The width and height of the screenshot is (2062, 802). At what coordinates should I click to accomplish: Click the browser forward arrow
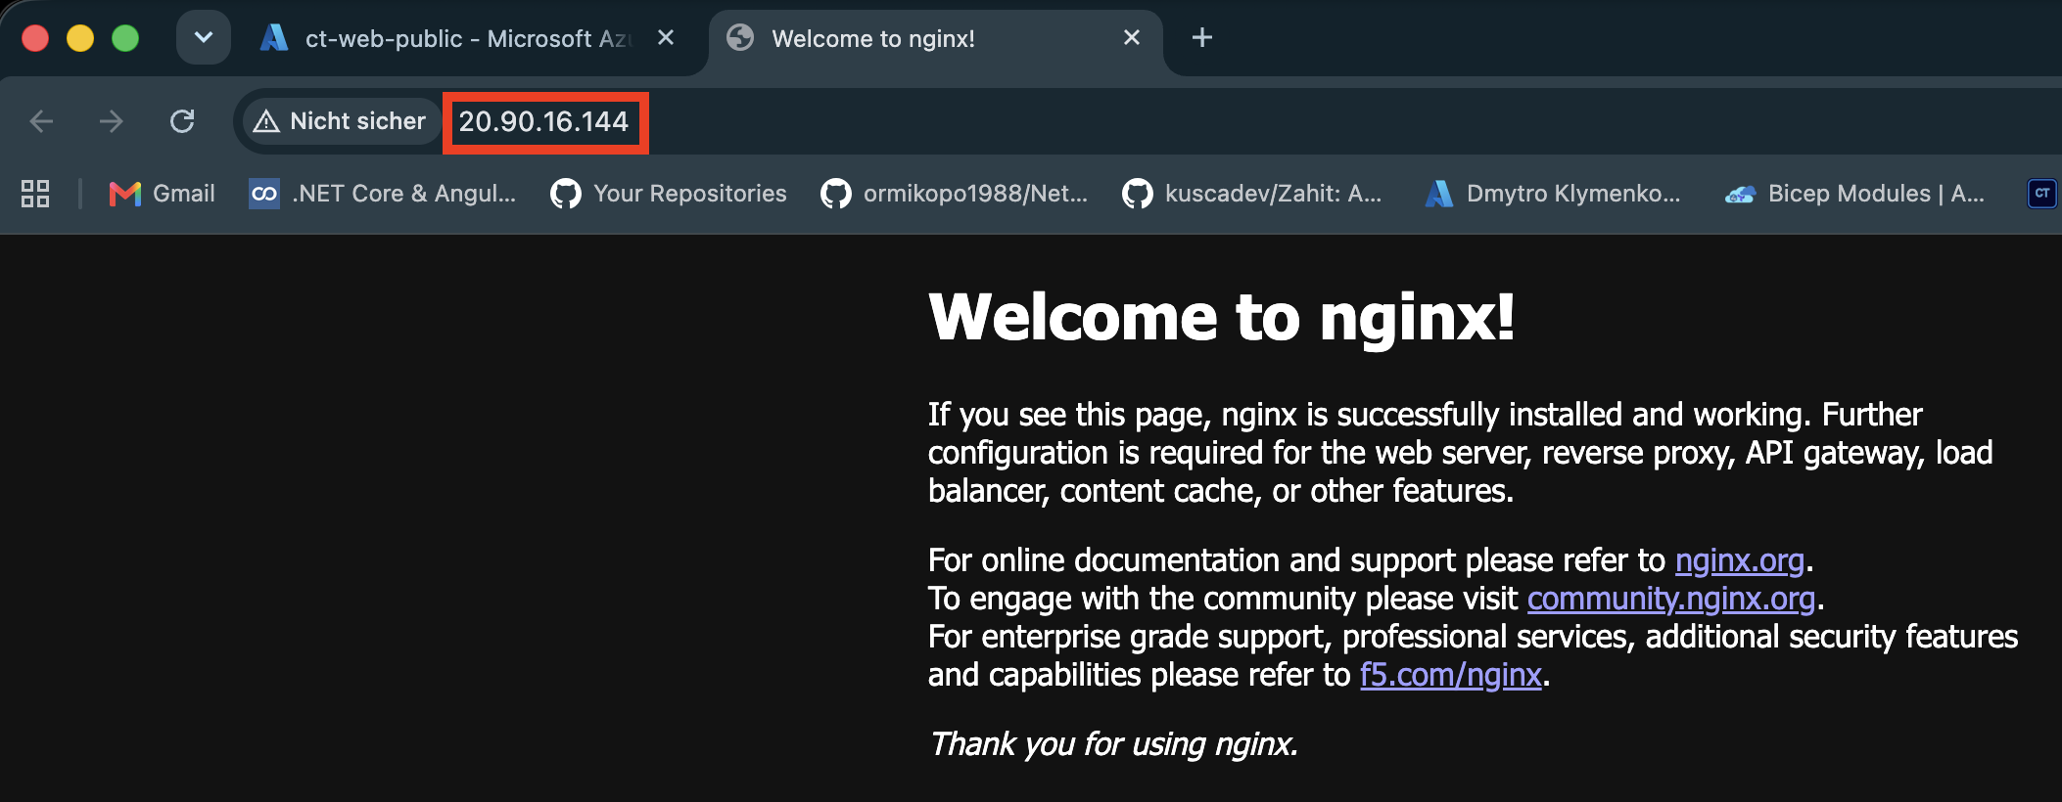click(x=112, y=121)
